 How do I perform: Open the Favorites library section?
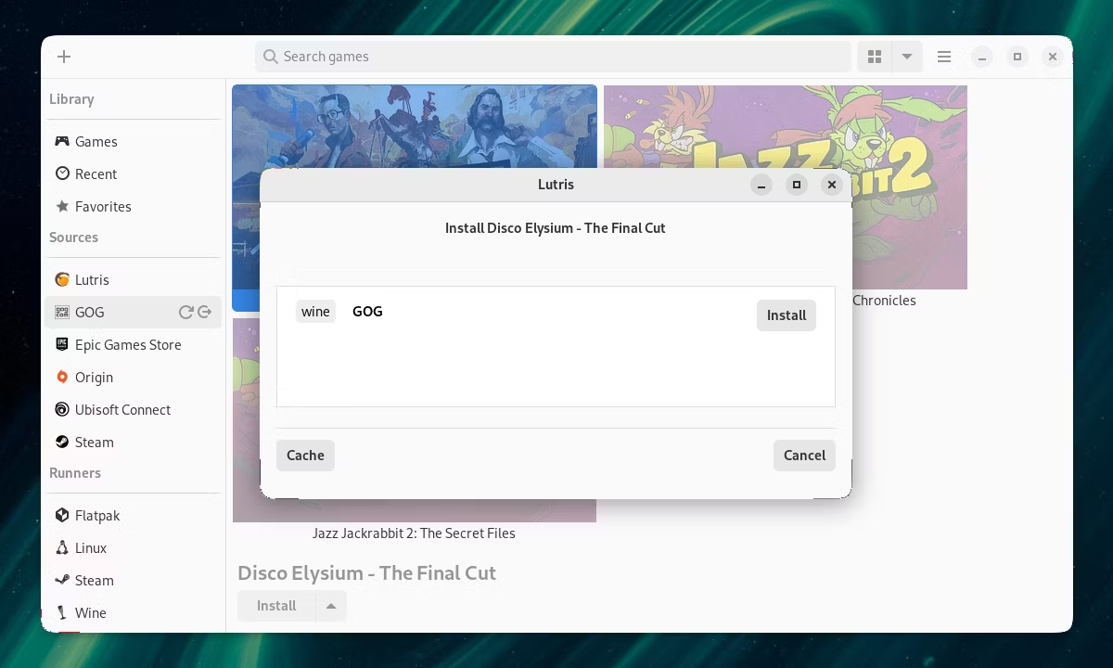tap(103, 207)
